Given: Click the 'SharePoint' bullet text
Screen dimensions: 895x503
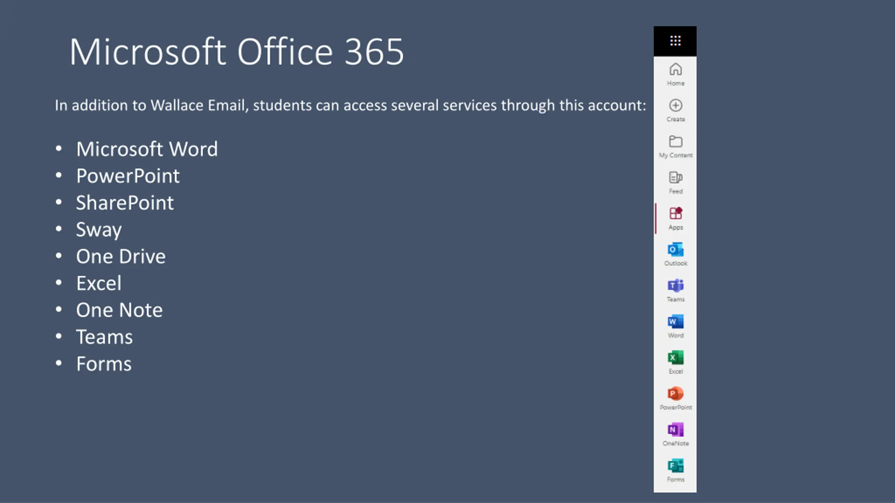Looking at the screenshot, I should (125, 203).
